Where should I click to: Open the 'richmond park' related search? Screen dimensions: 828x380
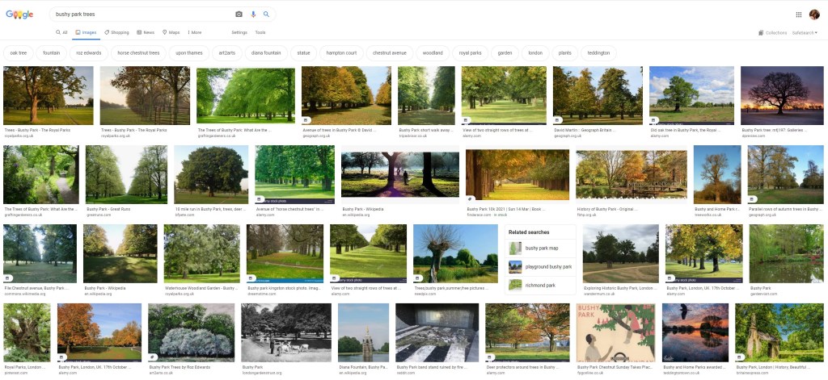[x=539, y=285]
